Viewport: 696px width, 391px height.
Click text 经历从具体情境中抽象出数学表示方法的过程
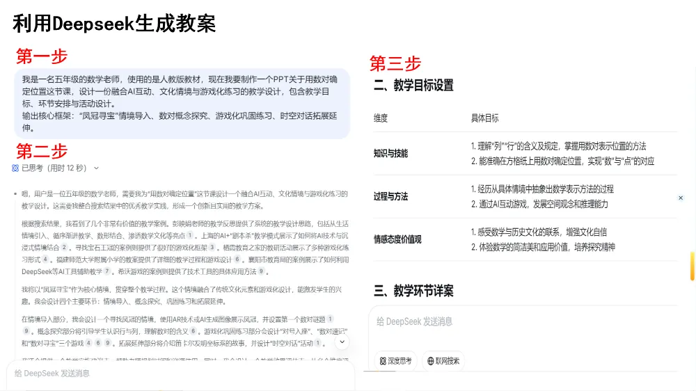546,189
